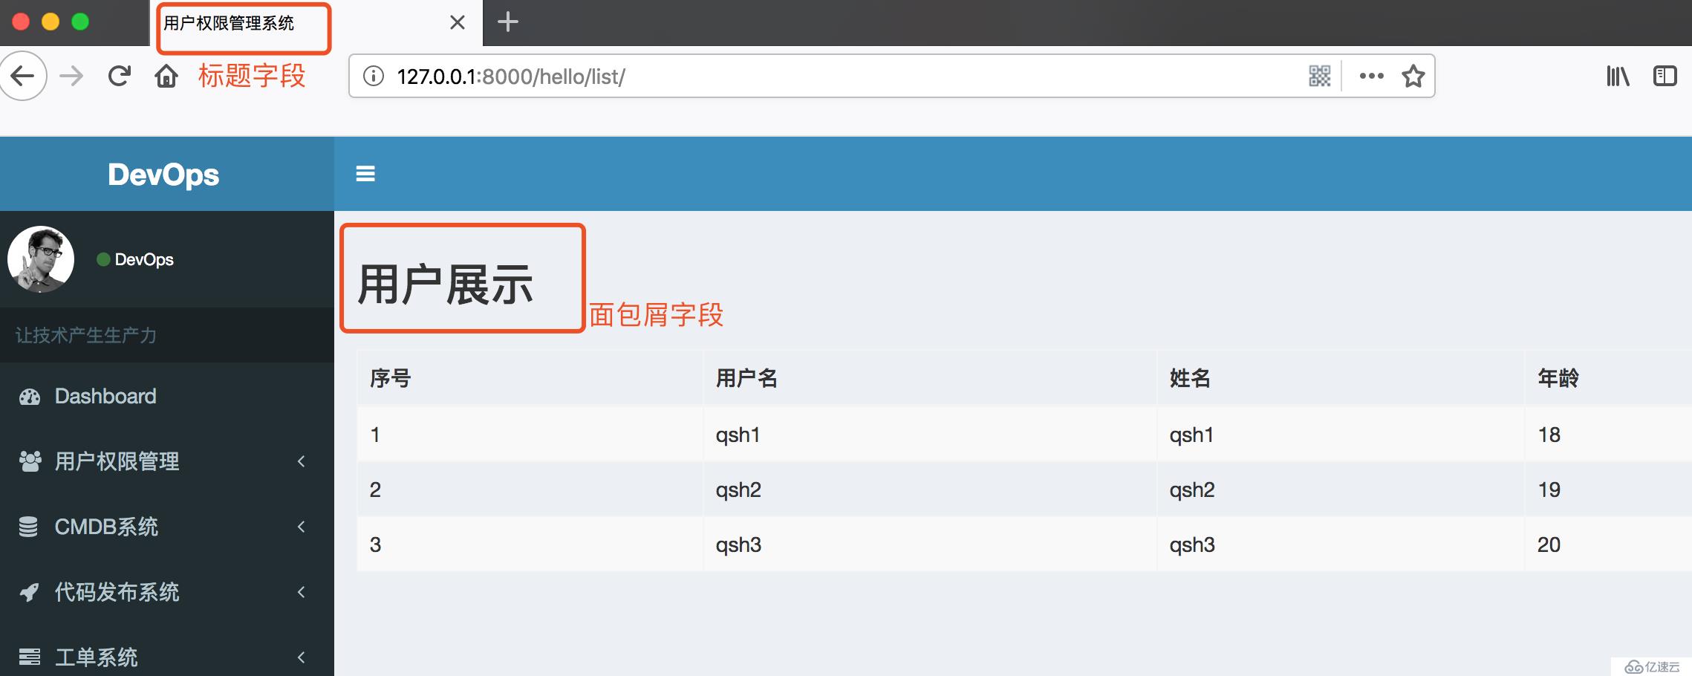Viewport: 1692px width, 676px height.
Task: Reload the page with the refresh icon
Action: [x=119, y=76]
